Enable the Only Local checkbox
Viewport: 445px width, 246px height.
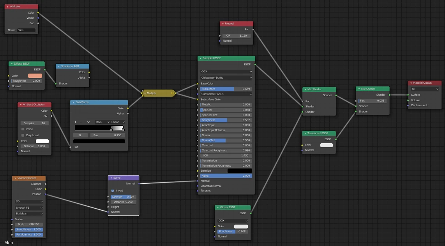pos(23,135)
